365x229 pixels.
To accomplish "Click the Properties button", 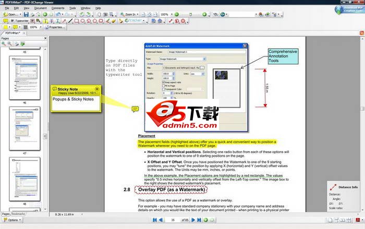I will click(55, 27).
